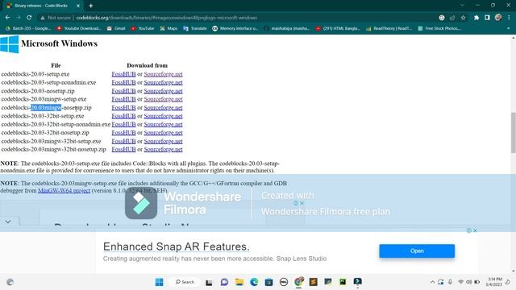Open the YouTube bookmark
This screenshot has width=516, height=290.
143,29
